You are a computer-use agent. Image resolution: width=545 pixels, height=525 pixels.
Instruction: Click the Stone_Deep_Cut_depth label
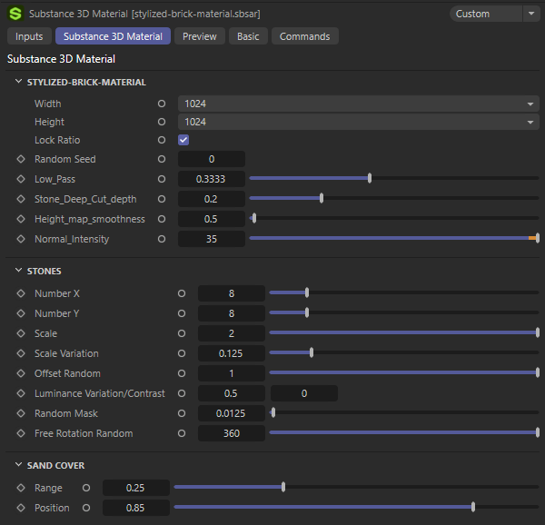pyautogui.click(x=85, y=199)
